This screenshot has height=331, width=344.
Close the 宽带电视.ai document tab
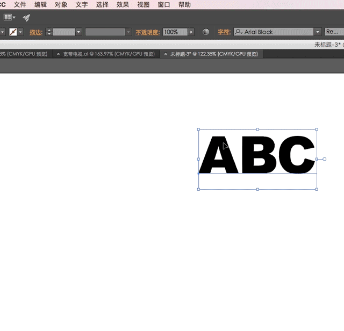58,54
